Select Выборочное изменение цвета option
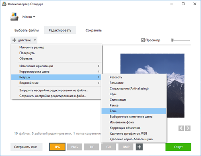 pyautogui.click(x=134, y=117)
